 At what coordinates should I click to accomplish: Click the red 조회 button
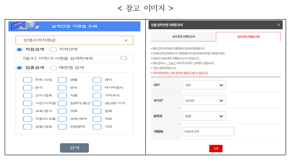coord(216,148)
